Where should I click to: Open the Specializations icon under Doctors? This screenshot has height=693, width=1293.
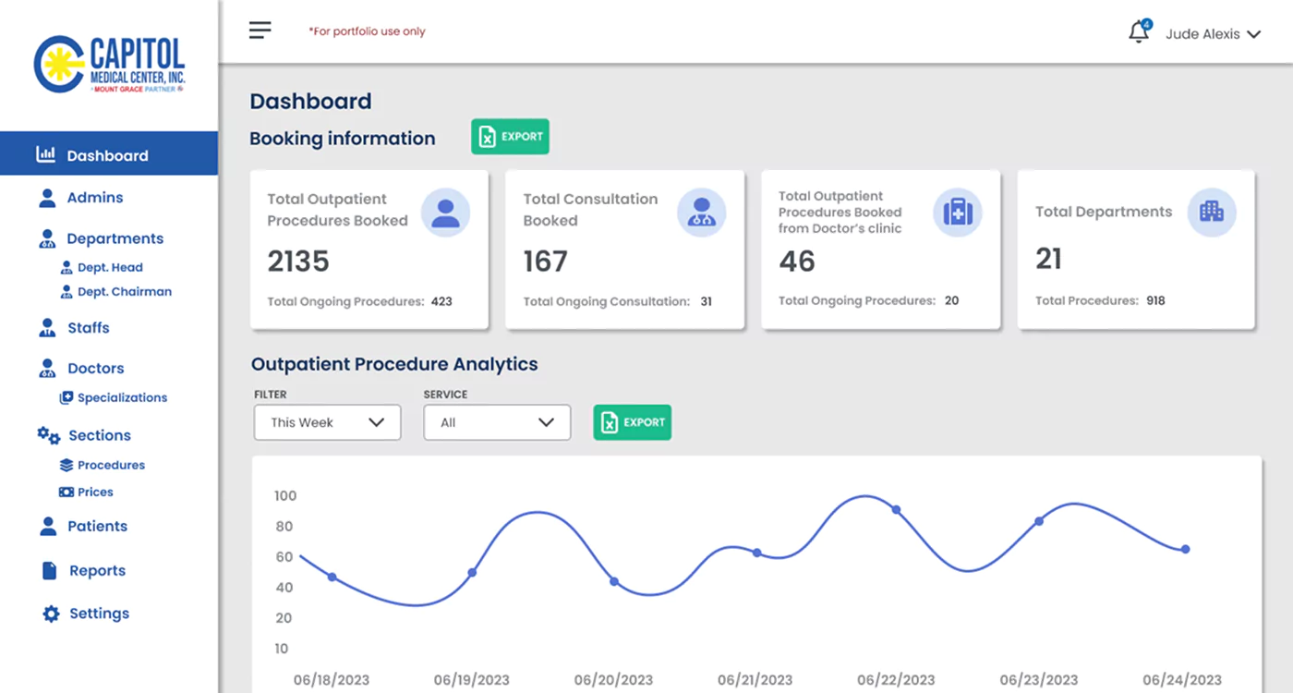pyautogui.click(x=66, y=397)
